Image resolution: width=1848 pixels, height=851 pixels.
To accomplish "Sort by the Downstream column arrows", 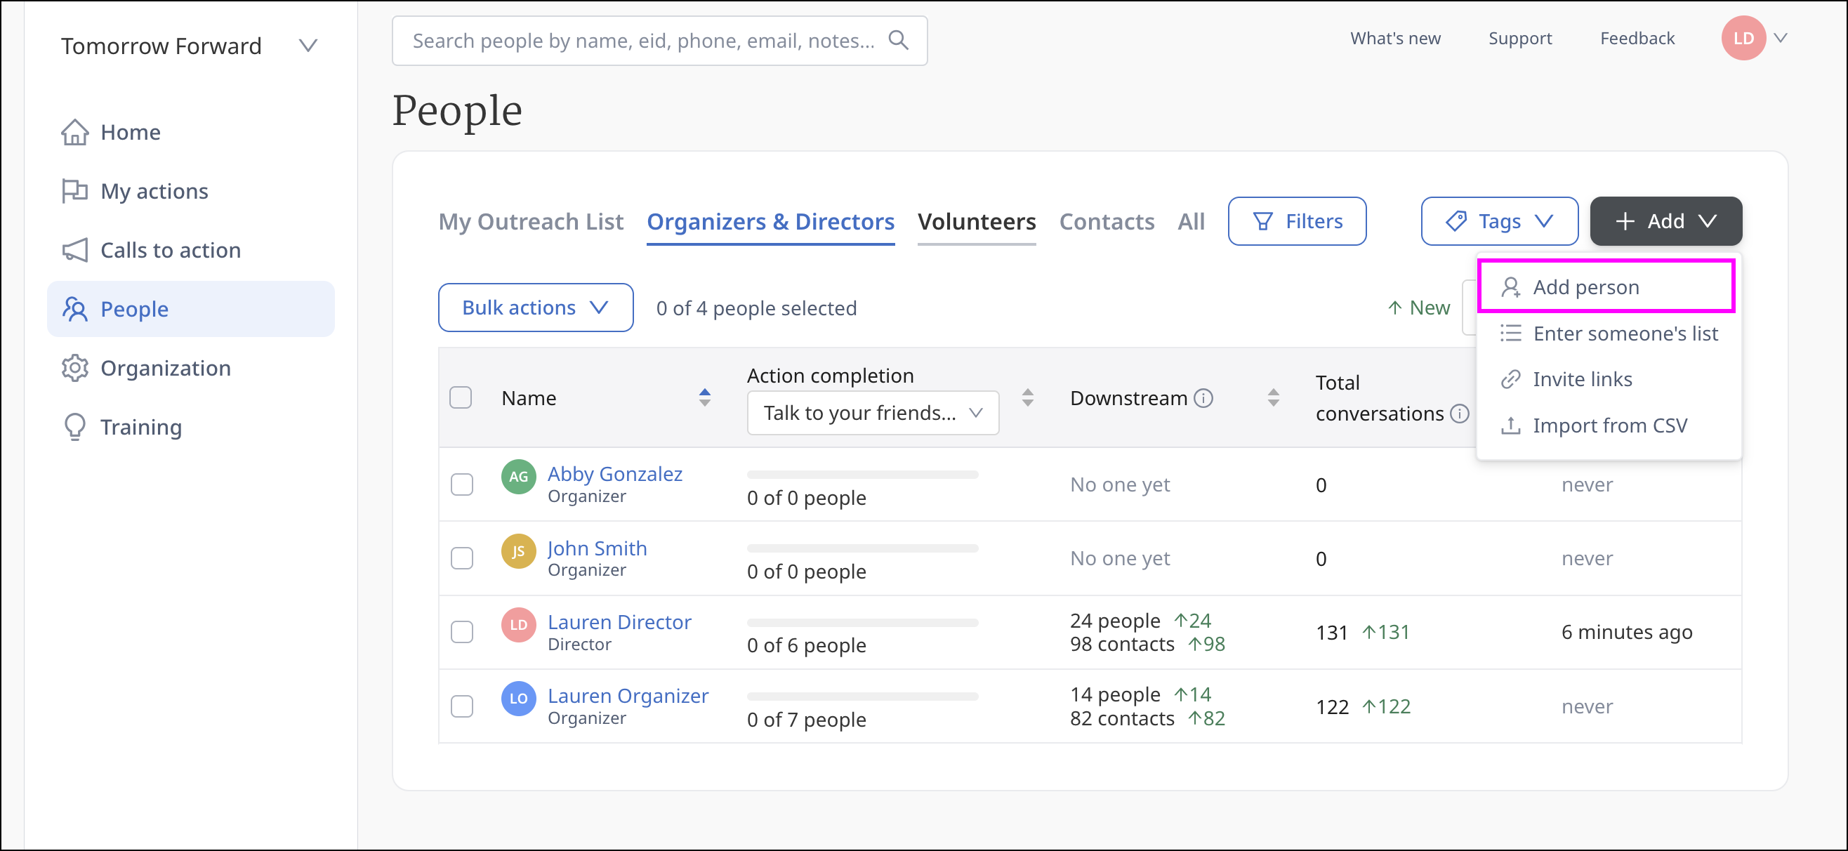I will tap(1273, 397).
